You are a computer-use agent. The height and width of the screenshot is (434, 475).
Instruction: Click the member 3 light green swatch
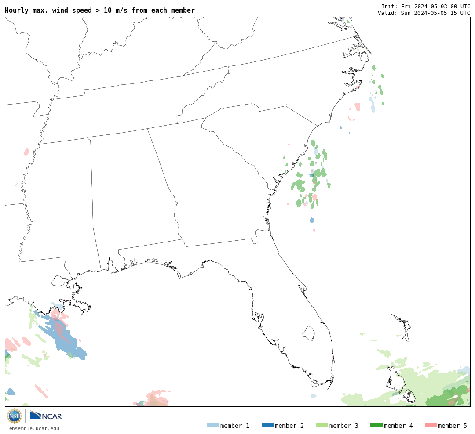(x=322, y=426)
